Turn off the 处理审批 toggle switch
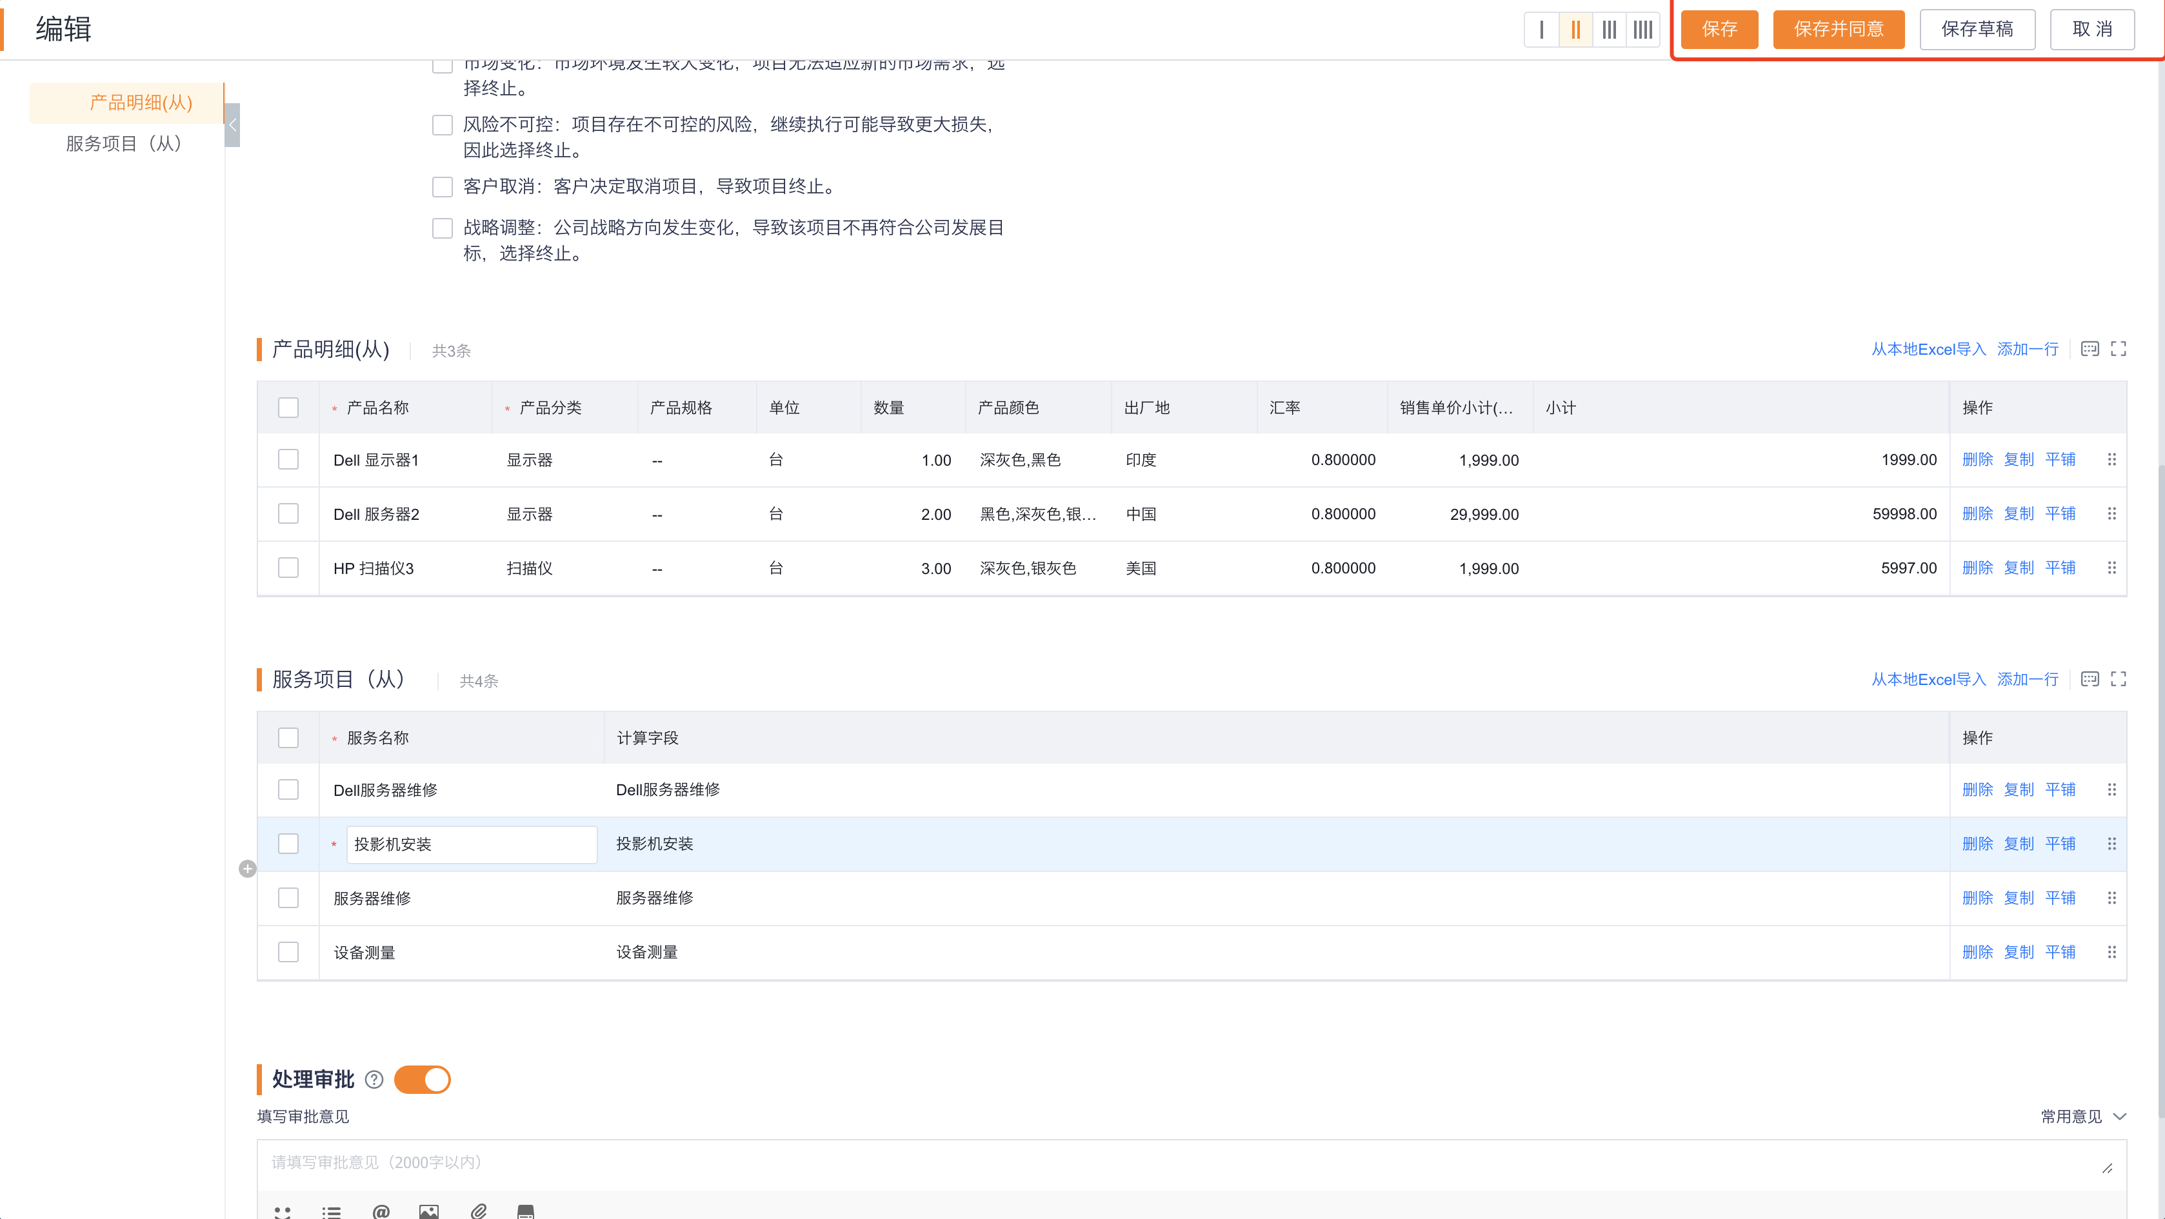Viewport: 2165px width, 1219px height. tap(422, 1080)
